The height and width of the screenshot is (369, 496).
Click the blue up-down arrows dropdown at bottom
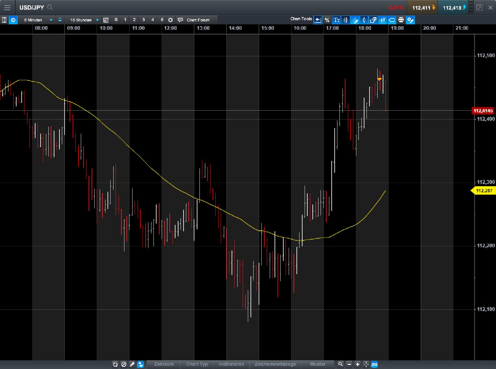click(x=140, y=364)
